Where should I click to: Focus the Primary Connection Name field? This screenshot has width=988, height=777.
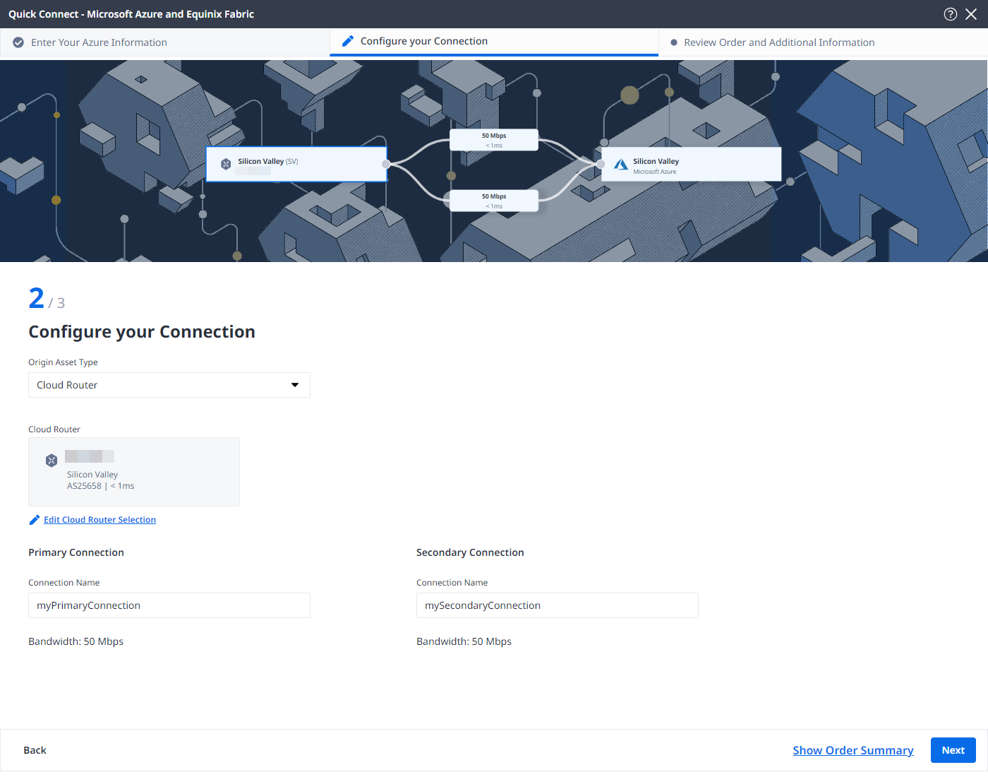169,605
